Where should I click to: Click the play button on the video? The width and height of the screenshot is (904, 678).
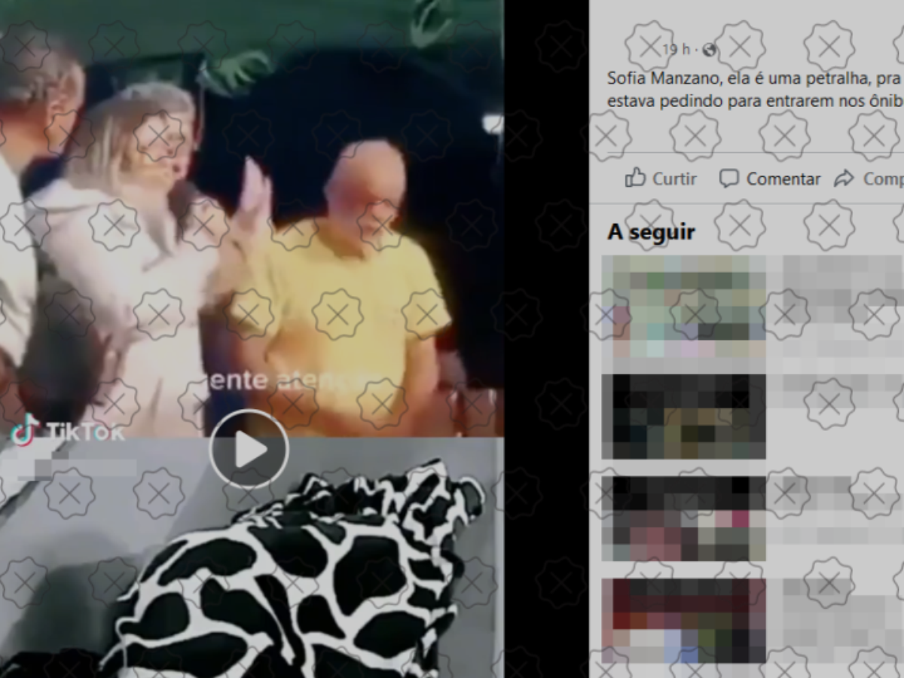tap(249, 450)
